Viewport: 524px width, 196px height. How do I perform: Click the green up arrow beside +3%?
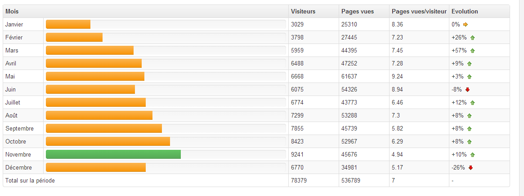(469, 77)
